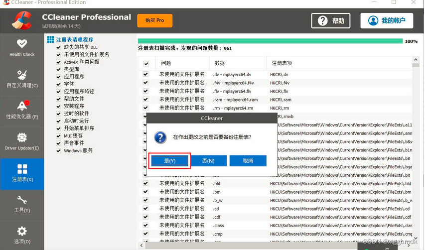Toggle 应用程序路径 checkbox

pos(58,92)
